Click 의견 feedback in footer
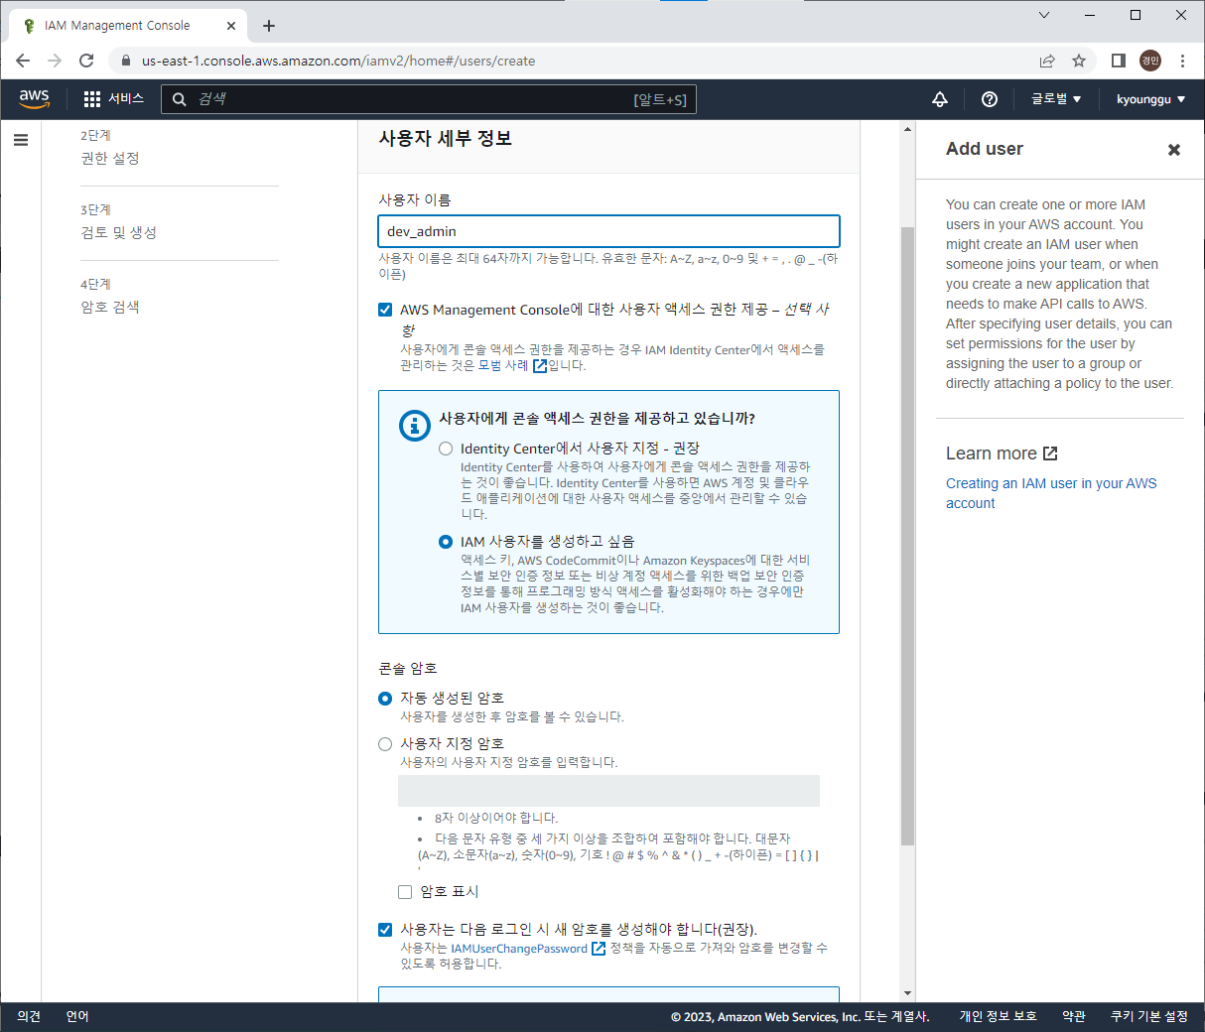 point(29,1016)
